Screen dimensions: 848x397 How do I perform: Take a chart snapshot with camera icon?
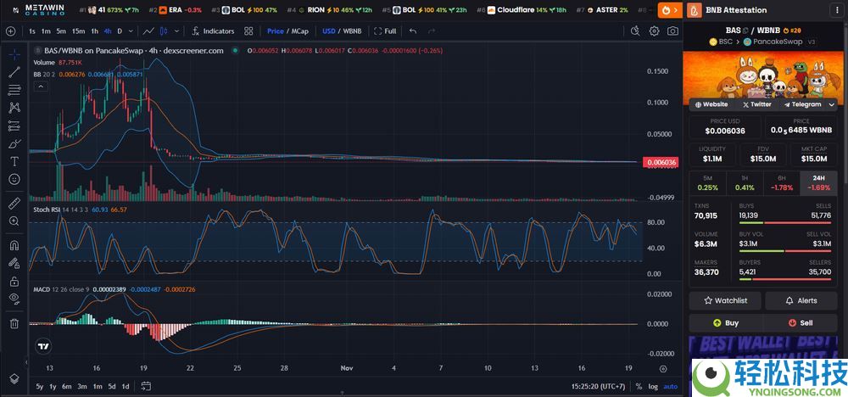672,31
